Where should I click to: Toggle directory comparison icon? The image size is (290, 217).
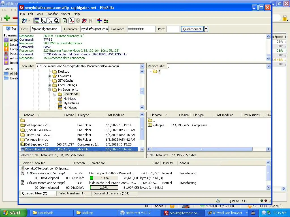106,21
